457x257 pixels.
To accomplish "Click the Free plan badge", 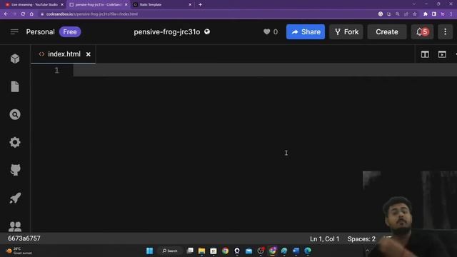I will click(70, 31).
